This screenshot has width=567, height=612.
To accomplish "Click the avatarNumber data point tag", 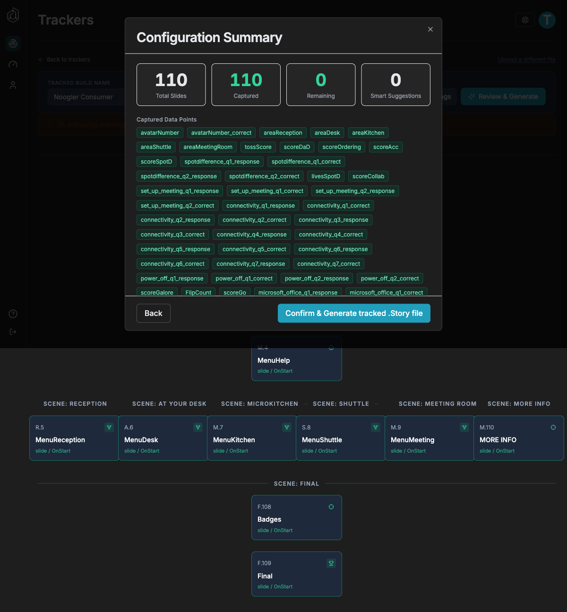I will click(x=160, y=133).
